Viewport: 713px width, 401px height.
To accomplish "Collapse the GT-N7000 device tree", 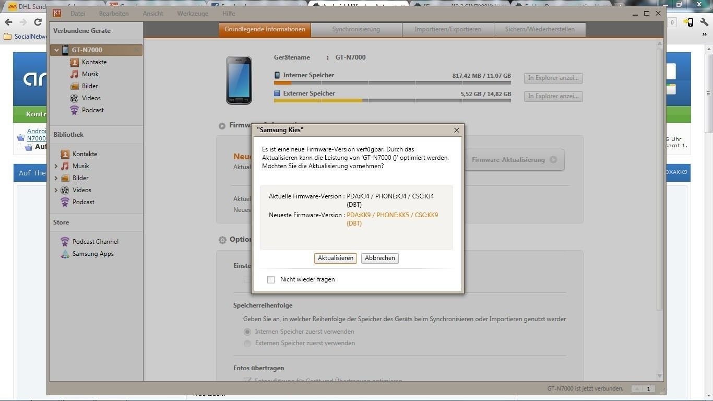I will 56,51.
